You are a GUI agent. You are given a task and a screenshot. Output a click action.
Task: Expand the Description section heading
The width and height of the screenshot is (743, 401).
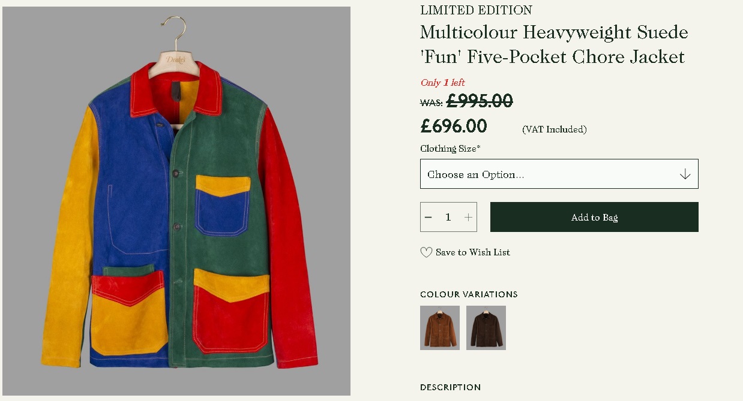(x=450, y=387)
